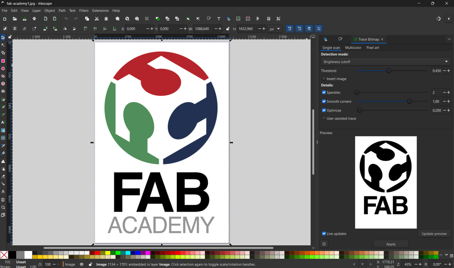
Task: Create a new document
Action: point(5,19)
